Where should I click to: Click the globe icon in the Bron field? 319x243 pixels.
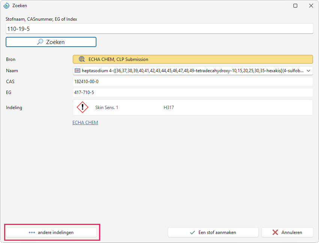click(81, 59)
